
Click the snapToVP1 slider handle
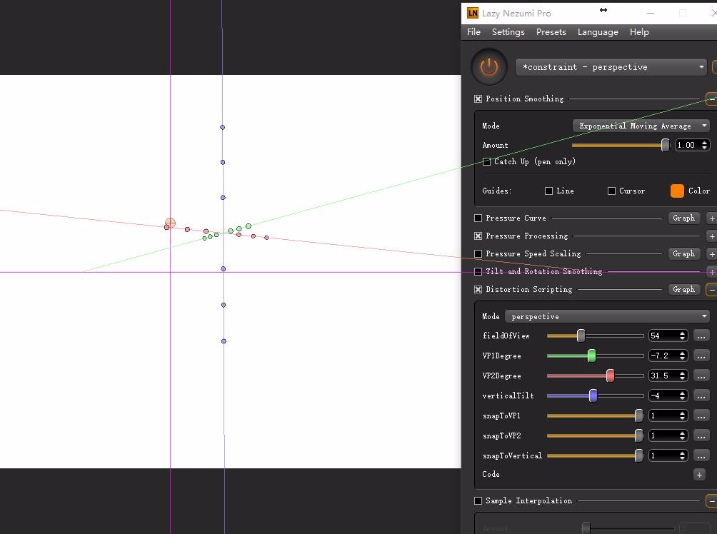(639, 415)
